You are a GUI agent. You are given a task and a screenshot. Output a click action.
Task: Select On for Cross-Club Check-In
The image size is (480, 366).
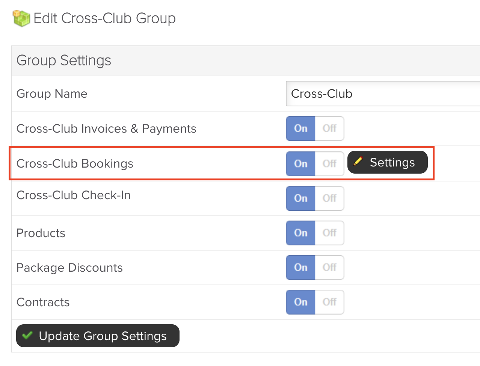(x=300, y=198)
